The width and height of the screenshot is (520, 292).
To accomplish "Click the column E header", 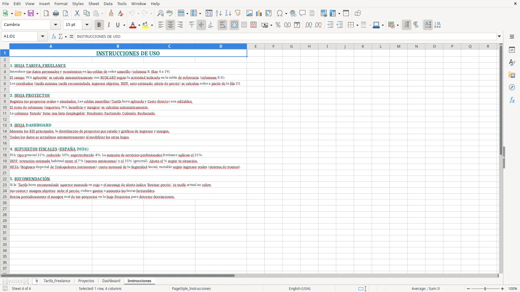I will click(x=255, y=46).
